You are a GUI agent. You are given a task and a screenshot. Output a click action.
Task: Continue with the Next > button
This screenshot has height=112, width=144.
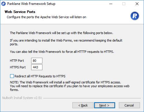(104, 105)
